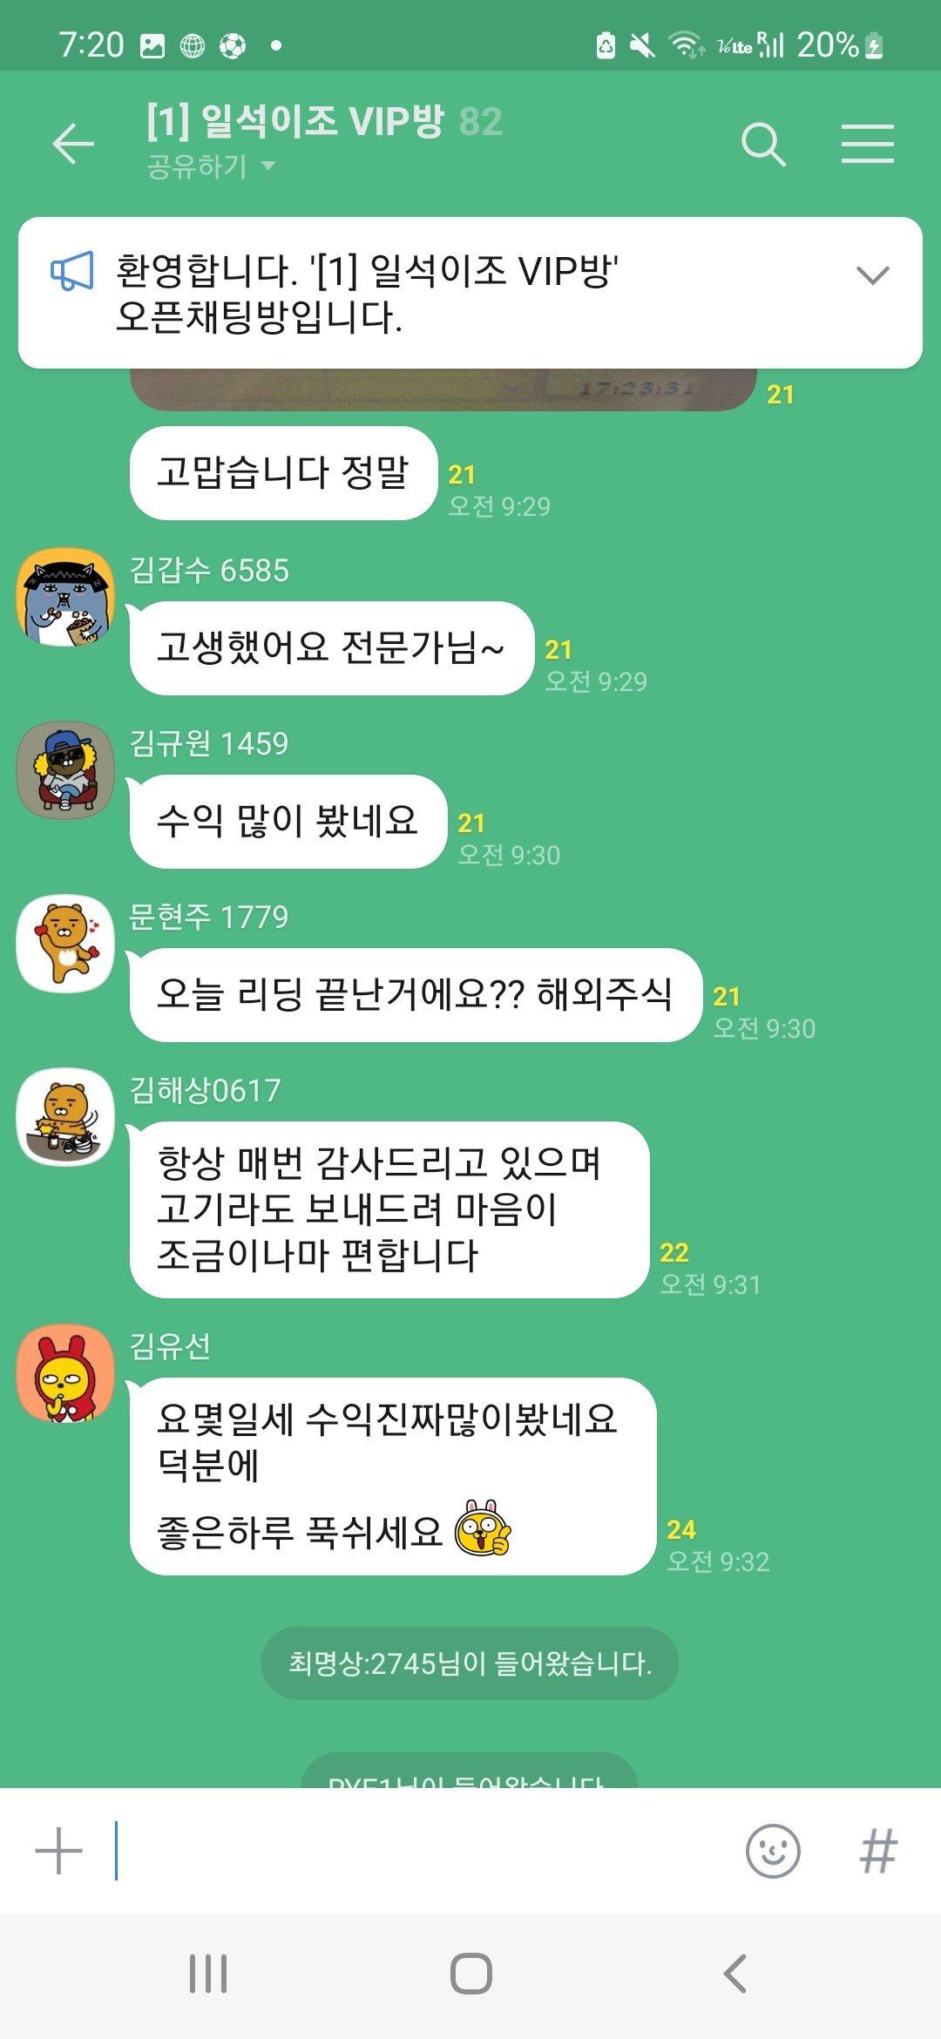The height and width of the screenshot is (2039, 941).
Task: Open 문현주 1779 profile avatar
Action: click(65, 944)
